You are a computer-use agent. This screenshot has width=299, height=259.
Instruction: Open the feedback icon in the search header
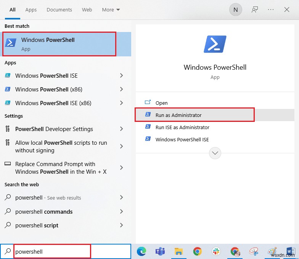tap(255, 10)
